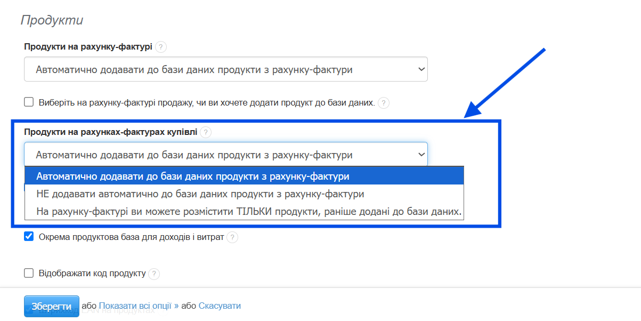
Task: Show help for 'Окрема продуктова база для доходів і витрат'
Action: pos(232,237)
